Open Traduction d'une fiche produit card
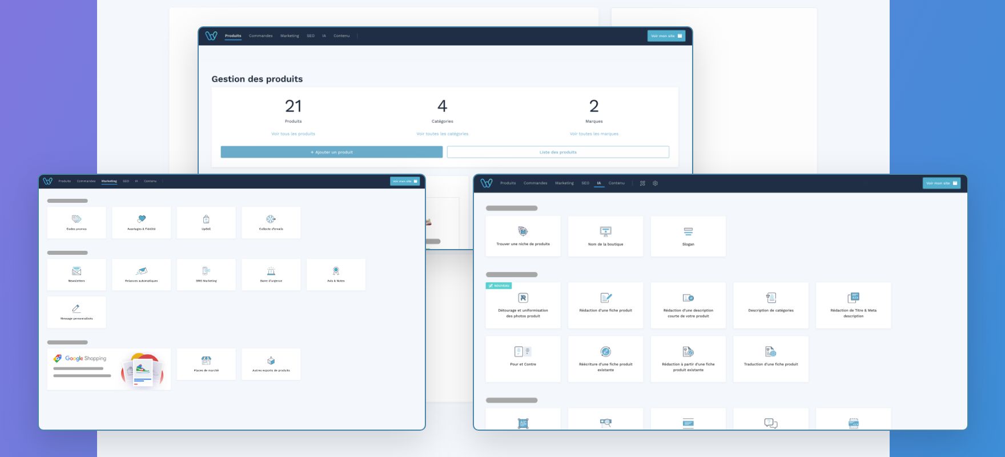Image resolution: width=1005 pixels, height=457 pixels. pyautogui.click(x=771, y=359)
